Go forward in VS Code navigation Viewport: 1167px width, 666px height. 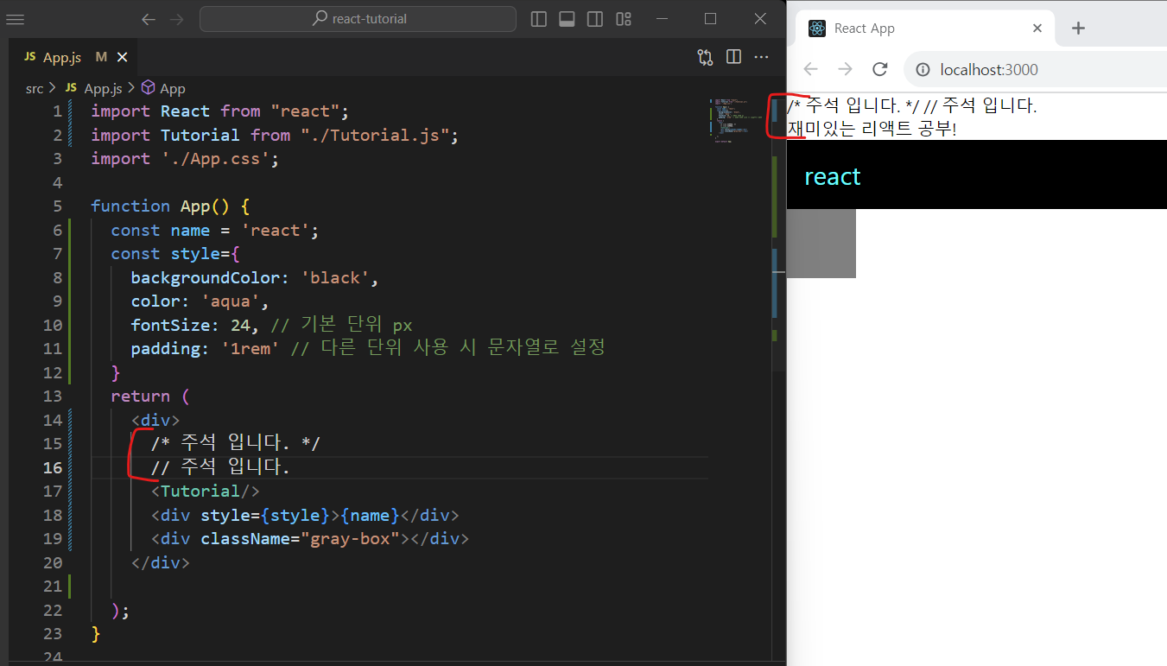[177, 19]
